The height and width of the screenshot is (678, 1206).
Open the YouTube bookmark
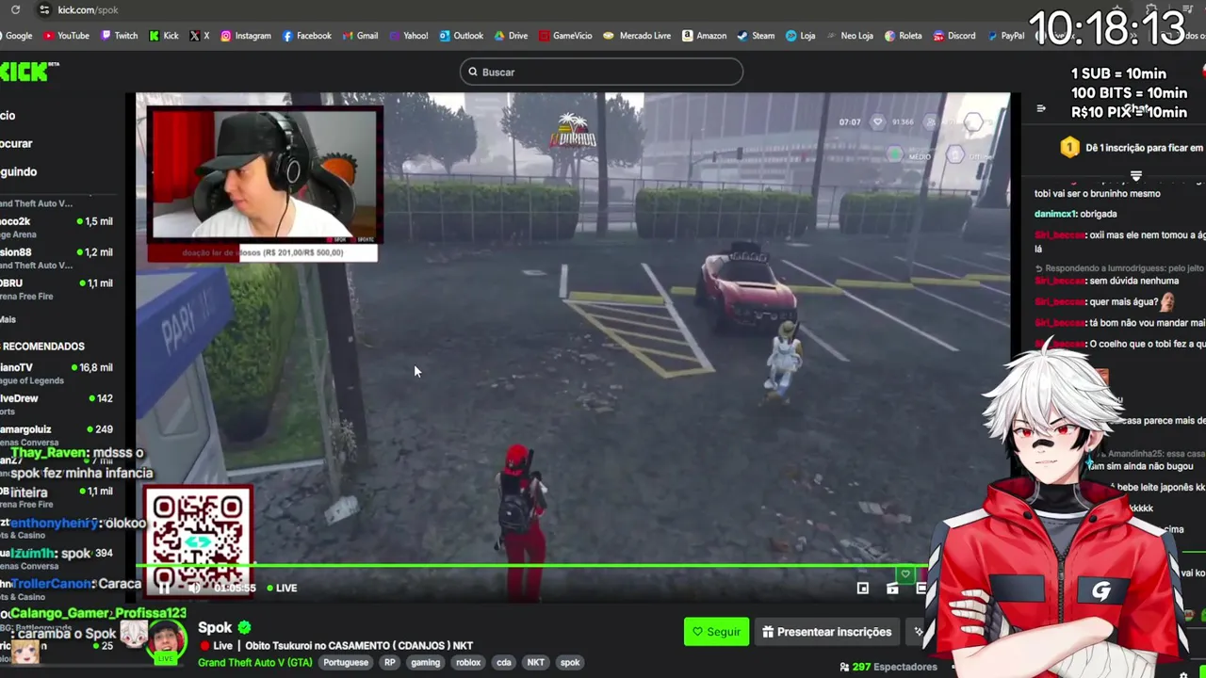click(x=66, y=36)
